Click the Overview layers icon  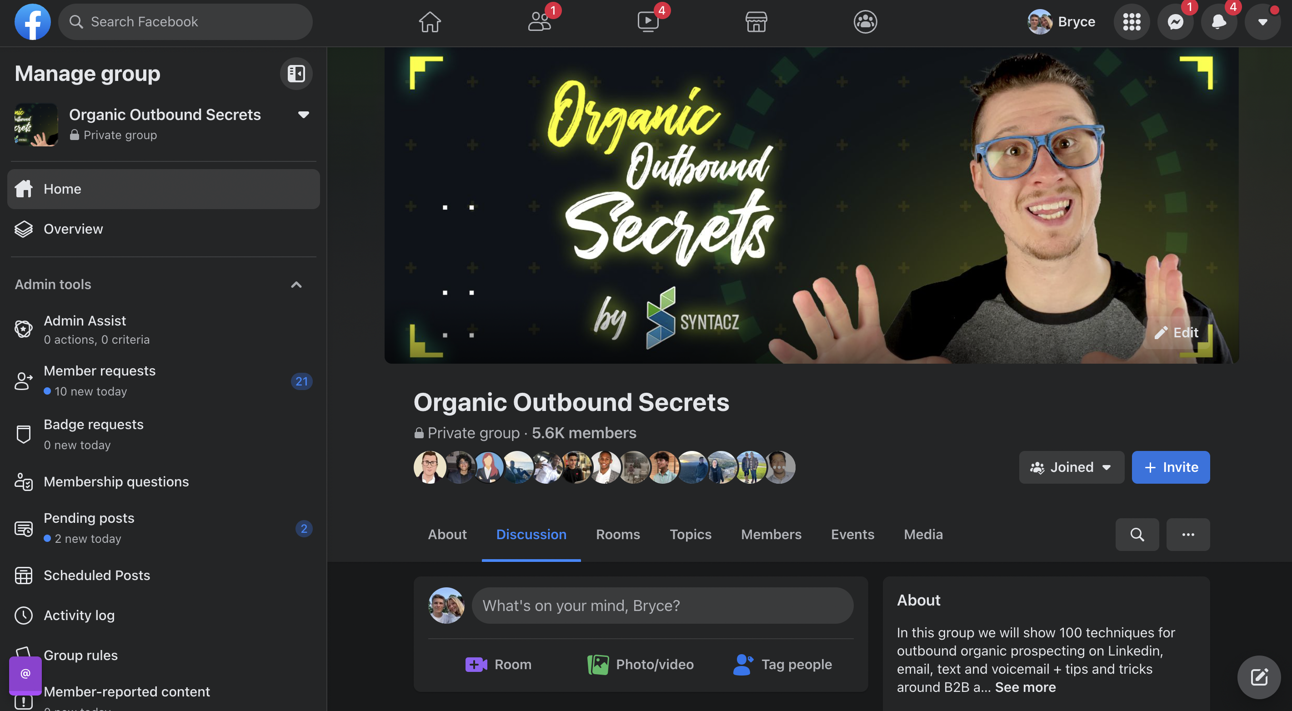coord(23,229)
